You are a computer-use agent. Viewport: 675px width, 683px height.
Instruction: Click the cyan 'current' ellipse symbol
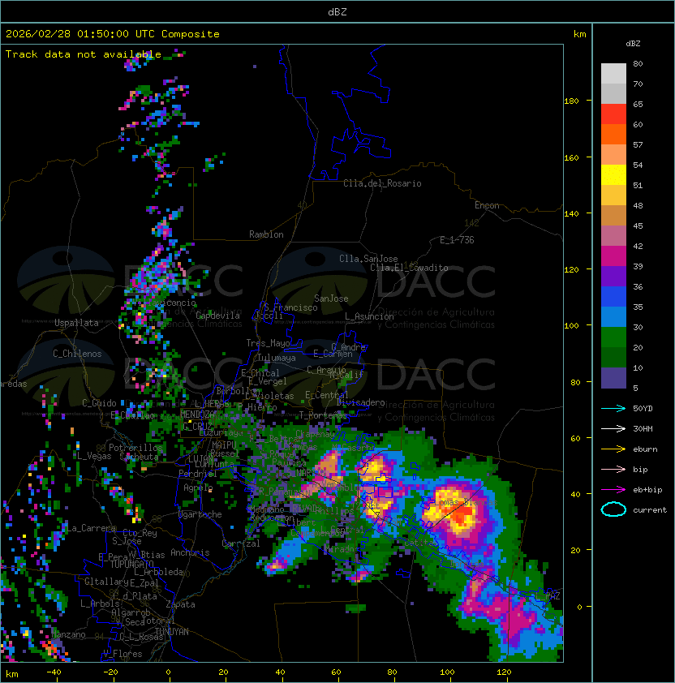pos(613,509)
